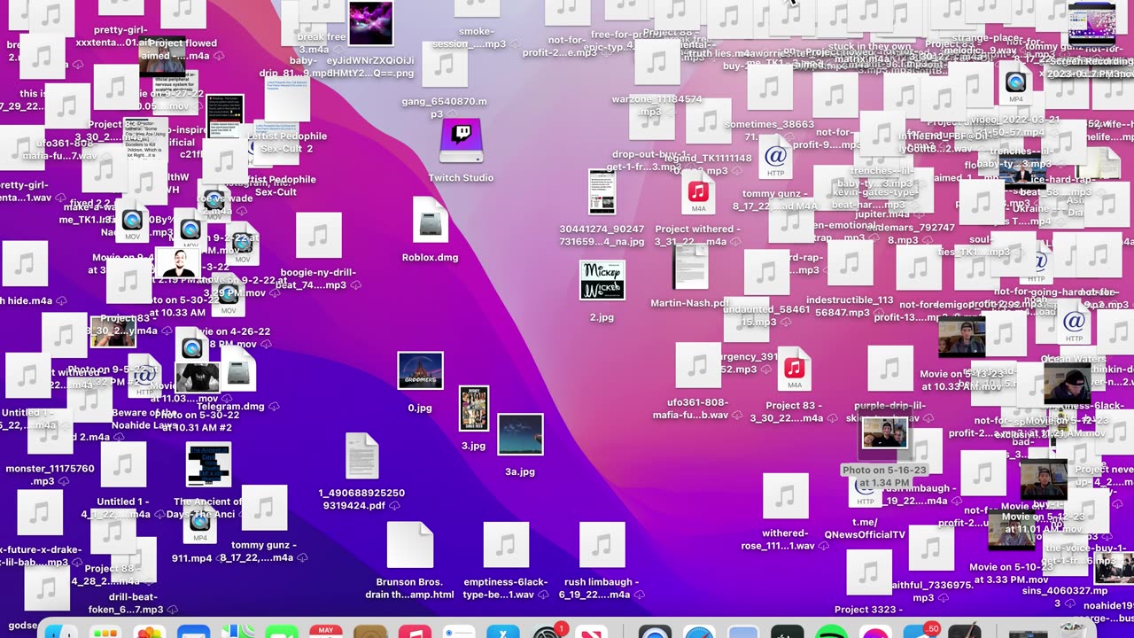Open the Music app in the Dock

pos(415,631)
